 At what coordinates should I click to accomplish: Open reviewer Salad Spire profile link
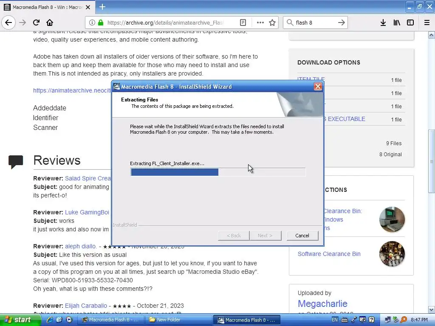pyautogui.click(x=88, y=178)
